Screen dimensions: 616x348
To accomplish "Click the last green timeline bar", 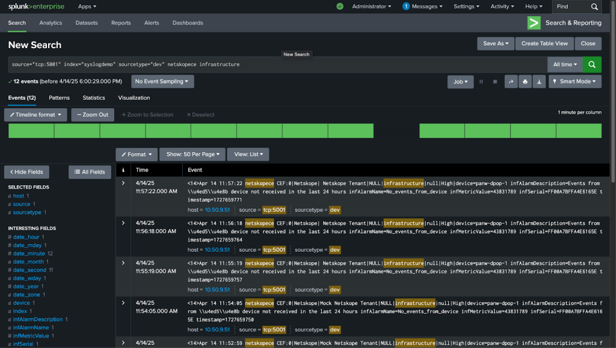I will (579, 131).
